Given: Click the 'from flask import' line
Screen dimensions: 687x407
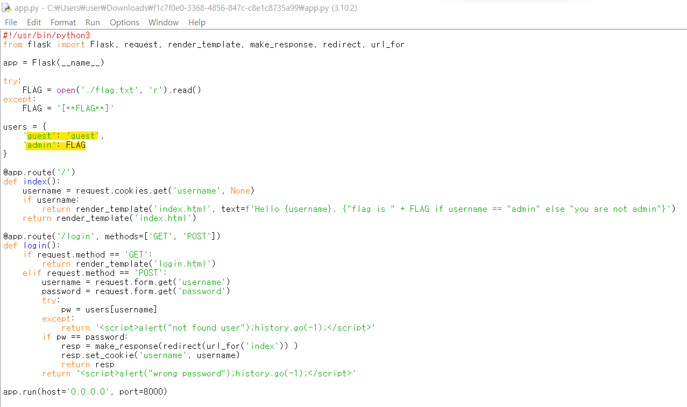Looking at the screenshot, I should coord(204,45).
